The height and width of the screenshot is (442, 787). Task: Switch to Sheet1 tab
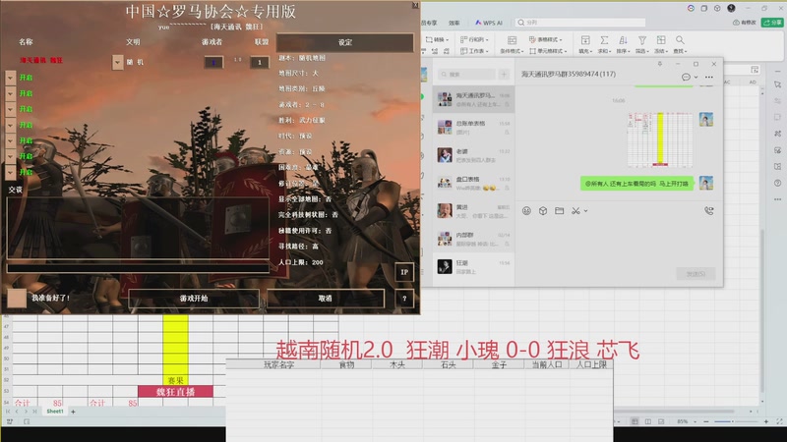(x=55, y=412)
